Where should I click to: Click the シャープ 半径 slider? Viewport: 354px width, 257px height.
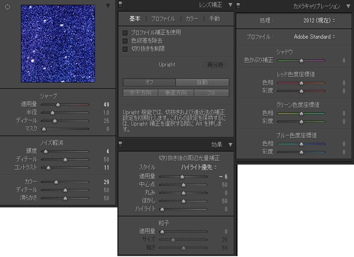tap(65, 113)
